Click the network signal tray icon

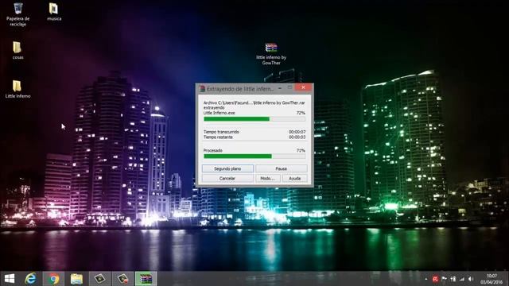[x=462, y=279]
